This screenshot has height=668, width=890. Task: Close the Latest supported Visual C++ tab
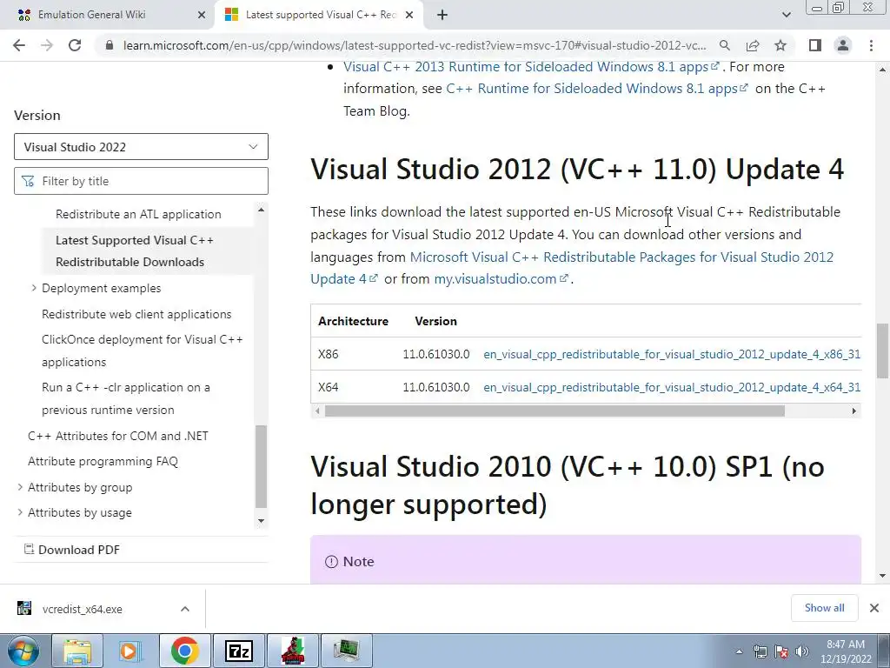click(x=409, y=16)
